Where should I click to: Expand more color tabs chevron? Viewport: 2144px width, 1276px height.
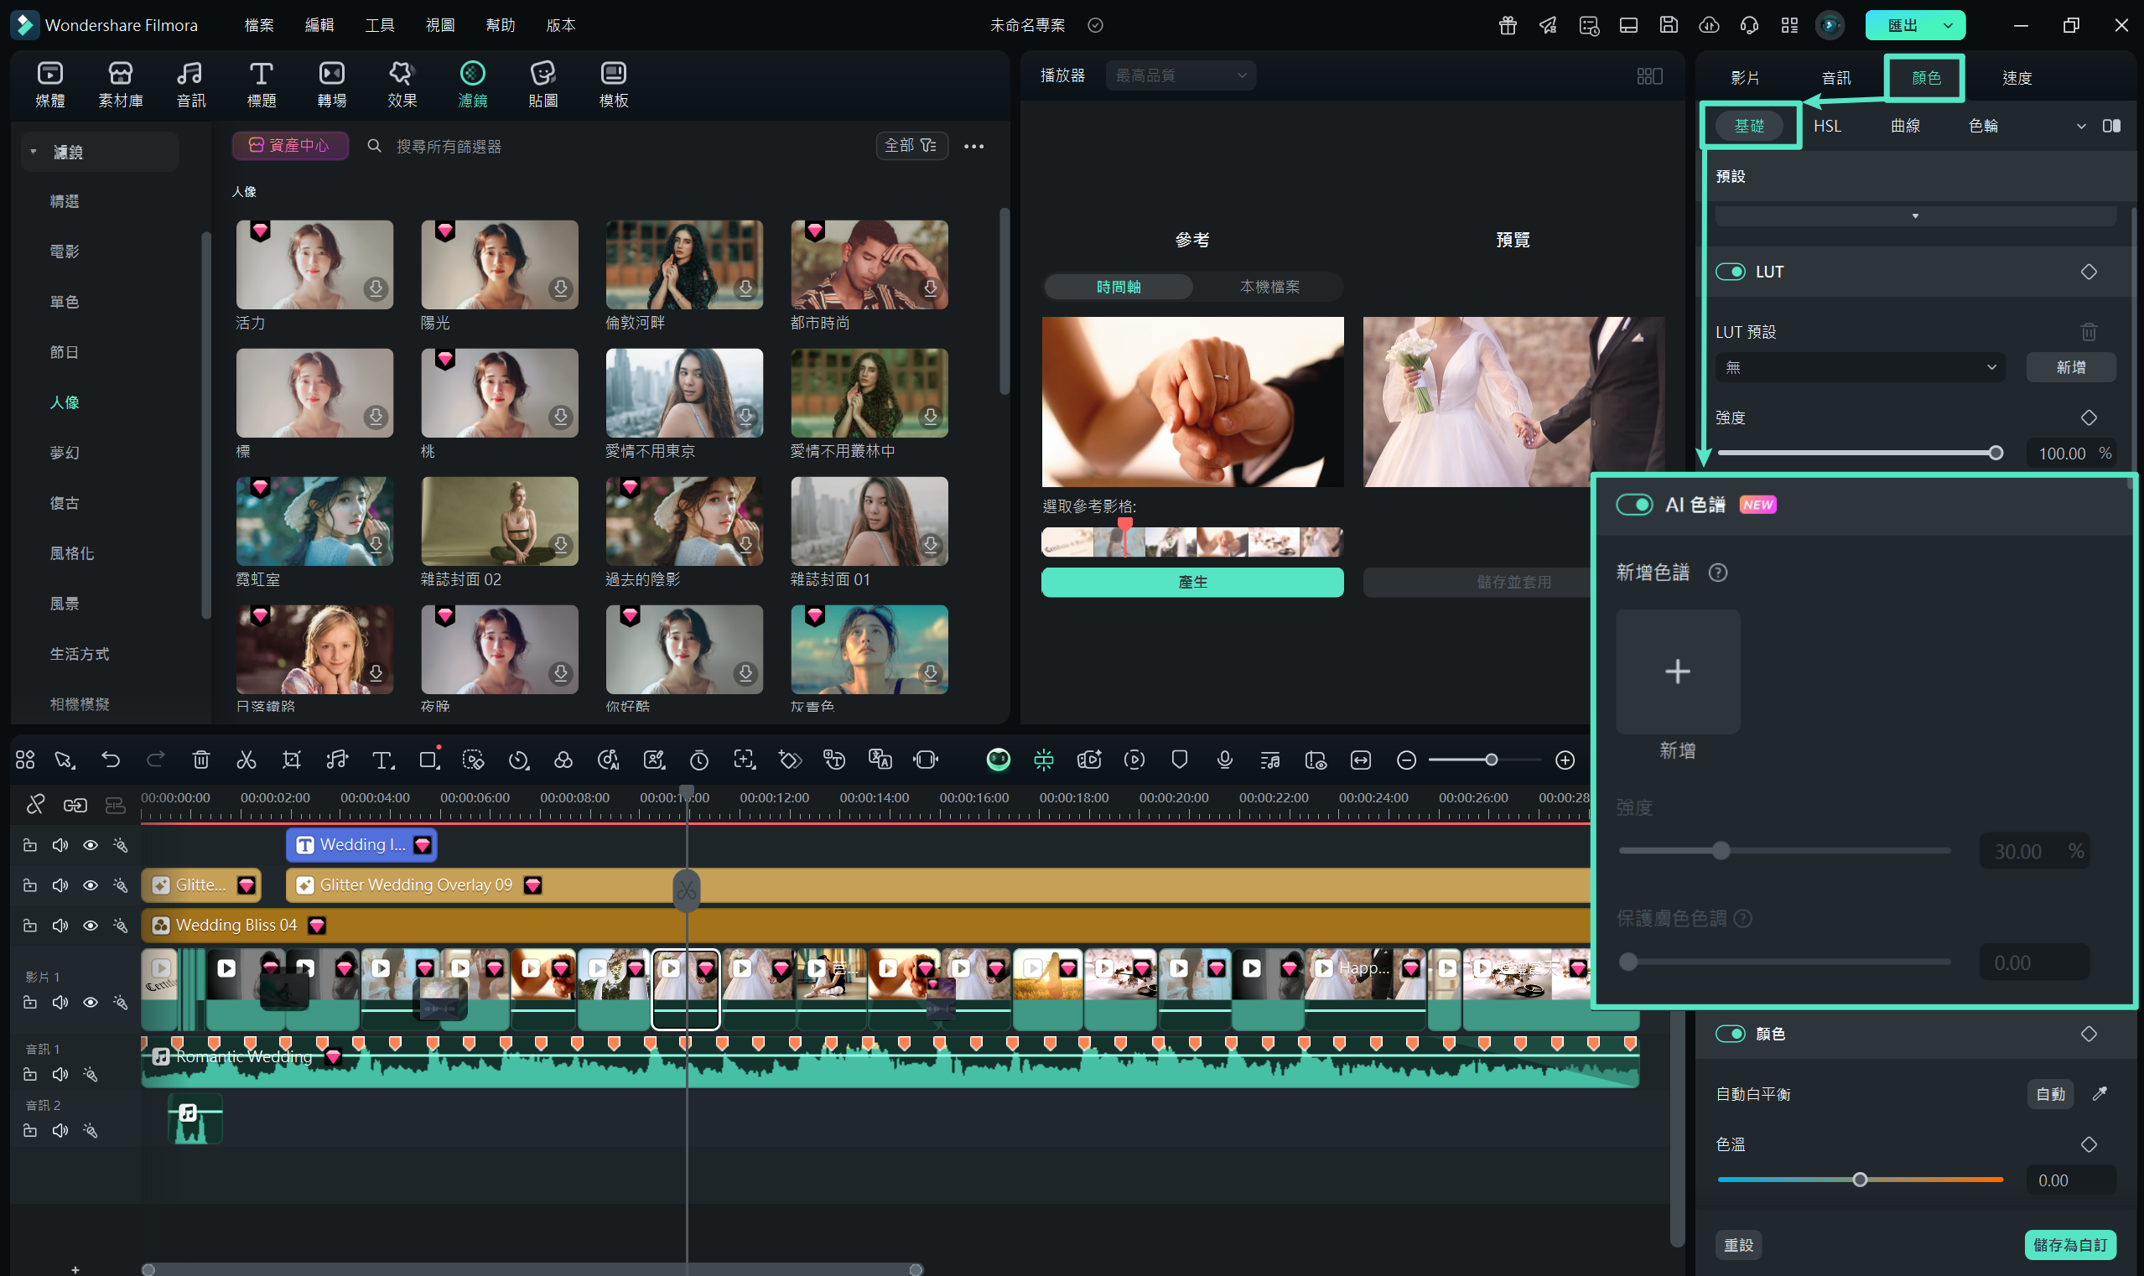pos(2080,127)
